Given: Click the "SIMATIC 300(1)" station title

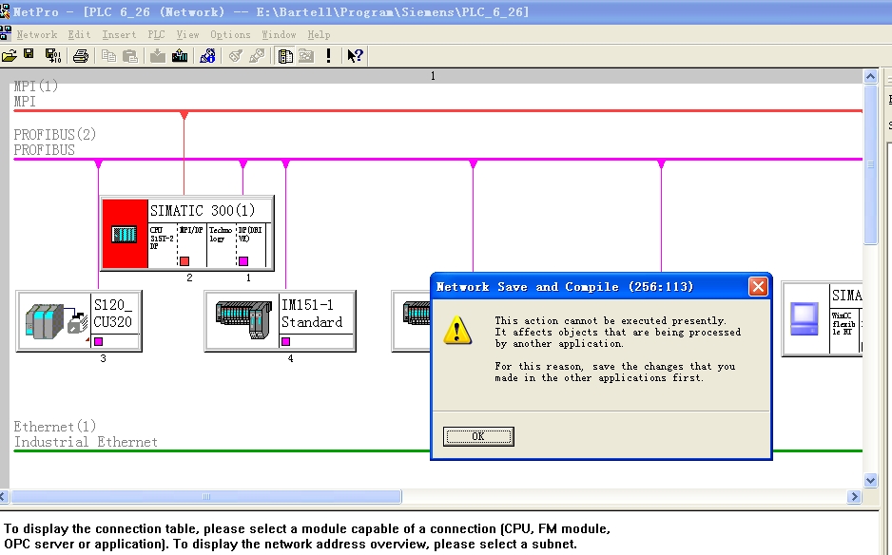Looking at the screenshot, I should click(x=202, y=210).
